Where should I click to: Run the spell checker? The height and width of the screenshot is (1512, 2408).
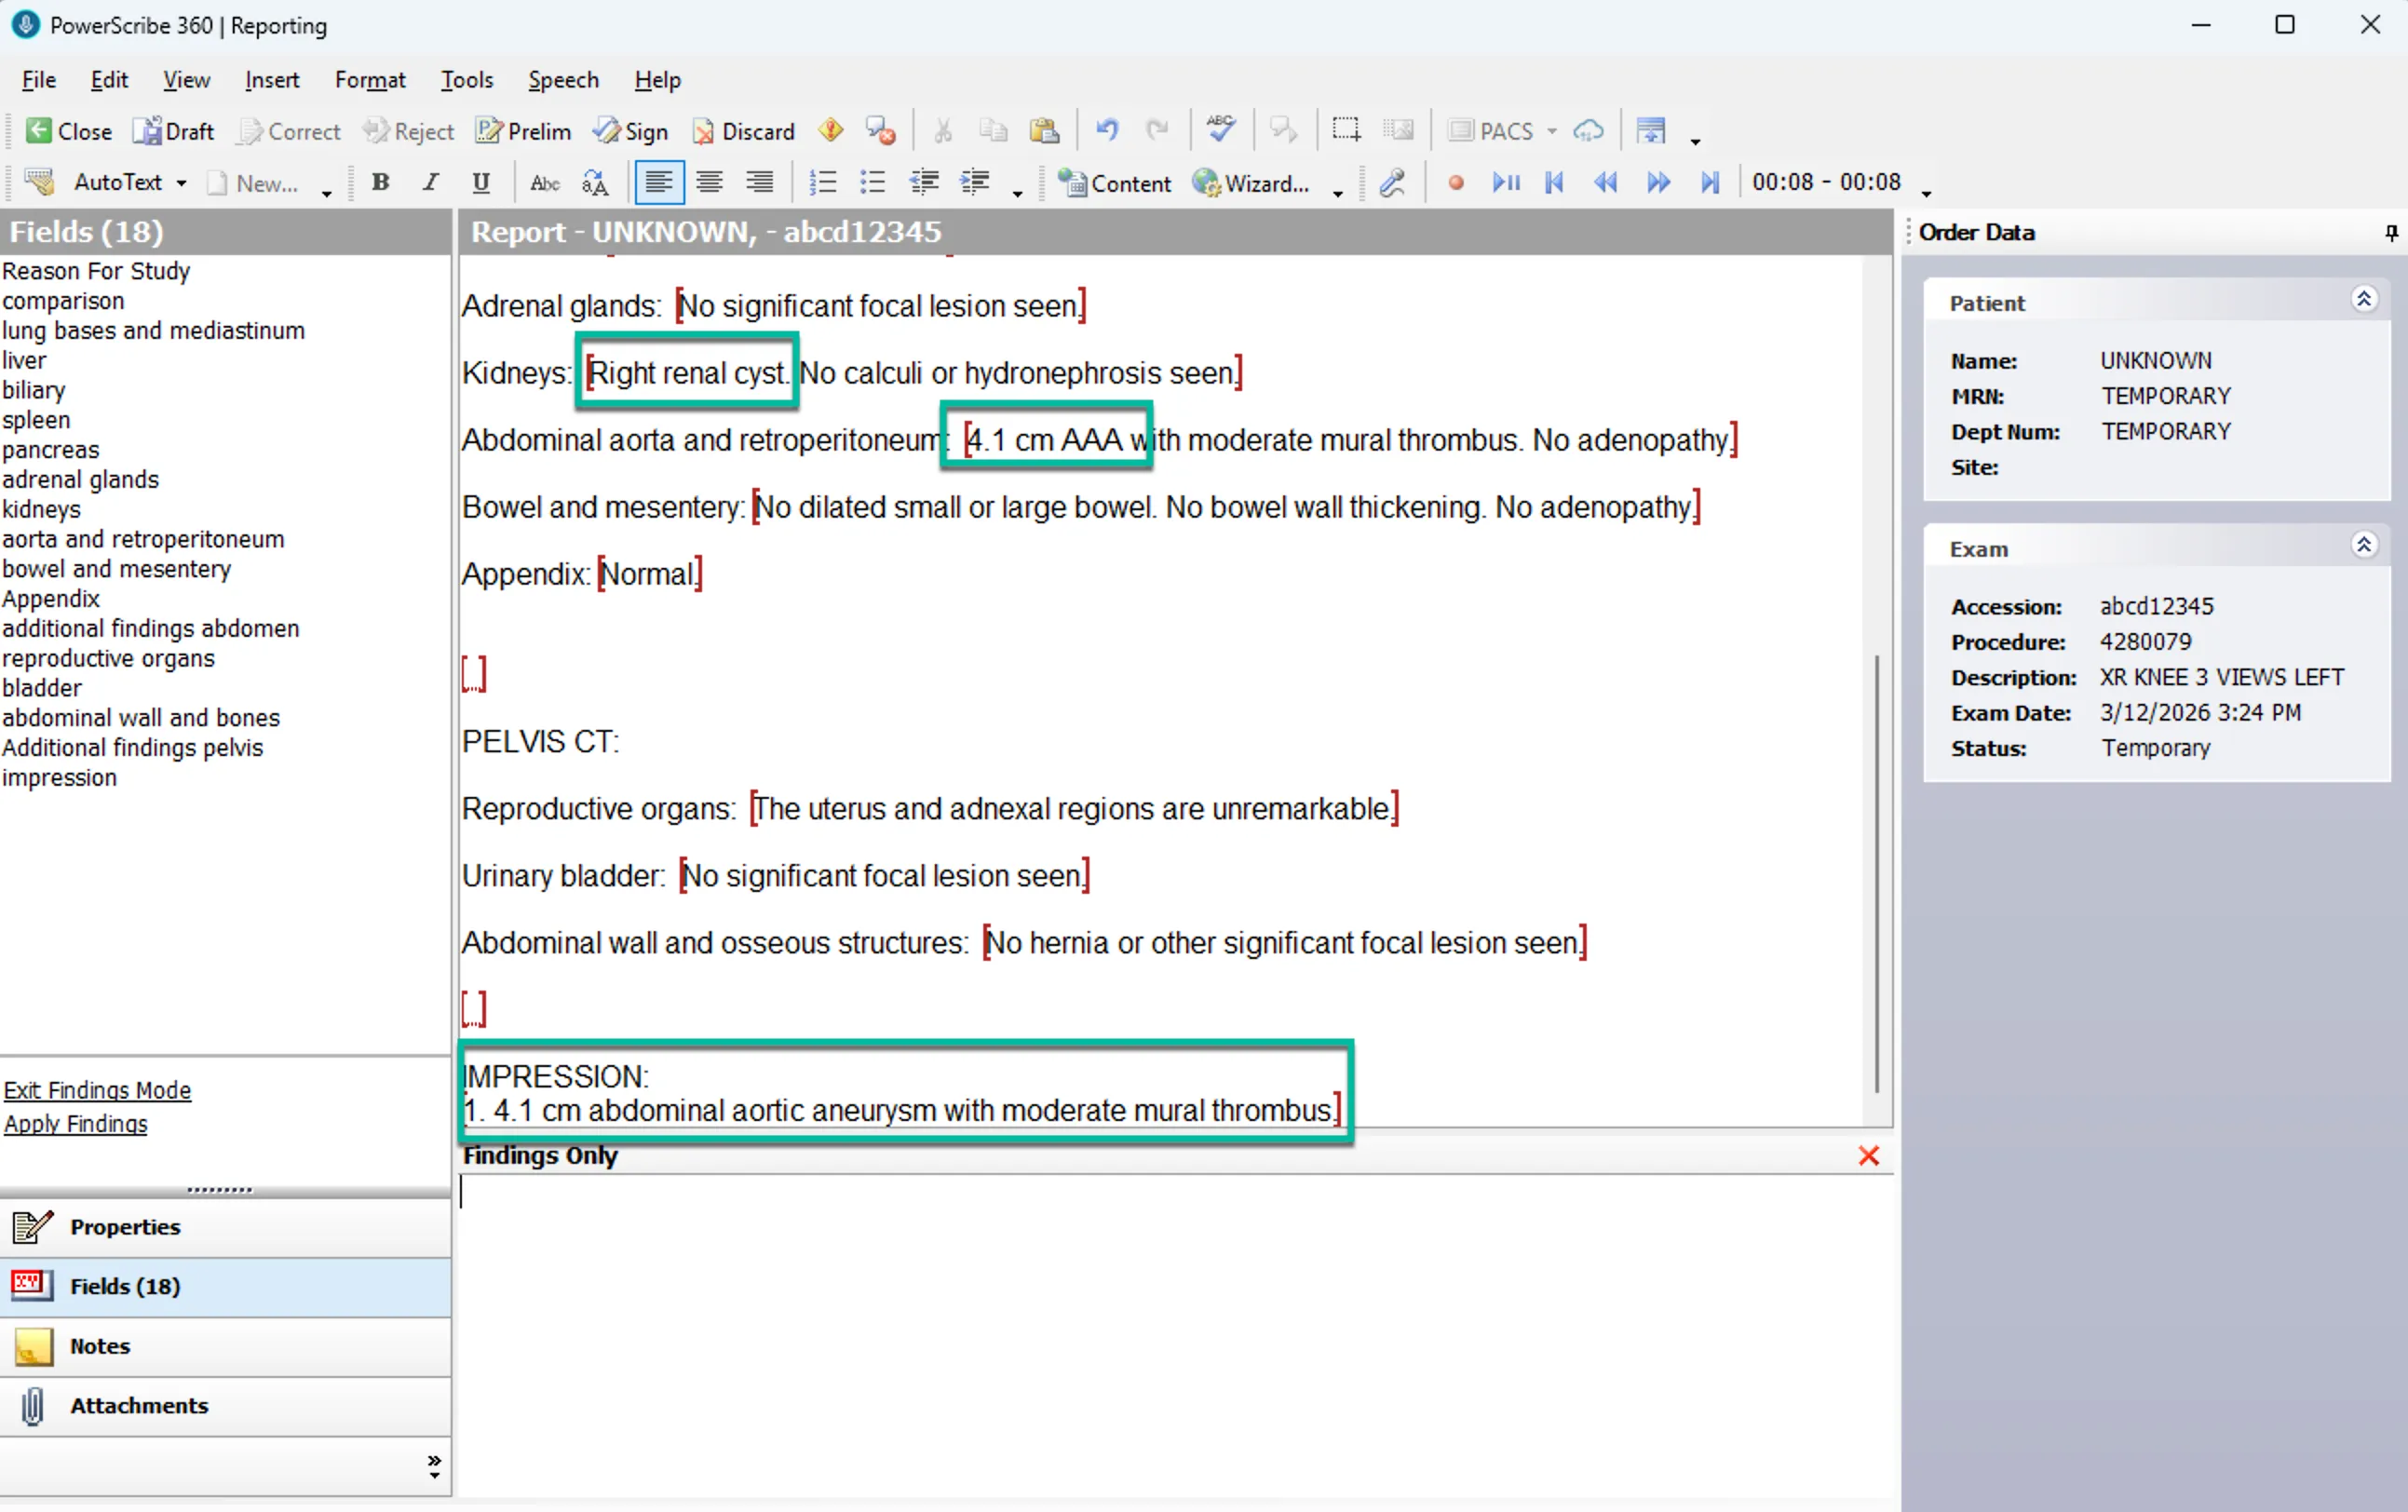pos(1221,130)
